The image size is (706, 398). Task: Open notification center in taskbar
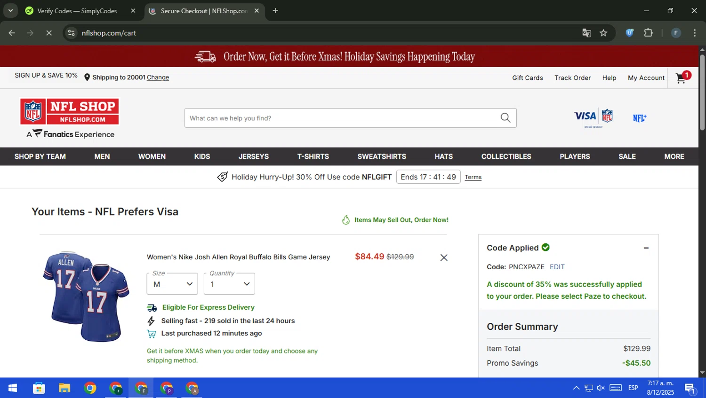tap(690, 389)
